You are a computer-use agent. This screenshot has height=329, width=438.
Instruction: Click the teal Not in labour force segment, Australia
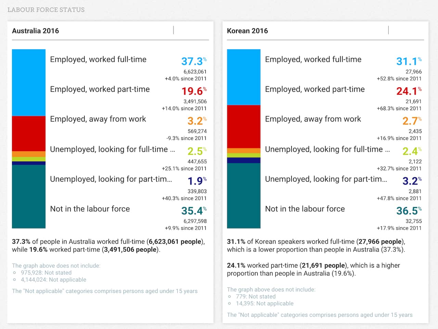click(29, 196)
